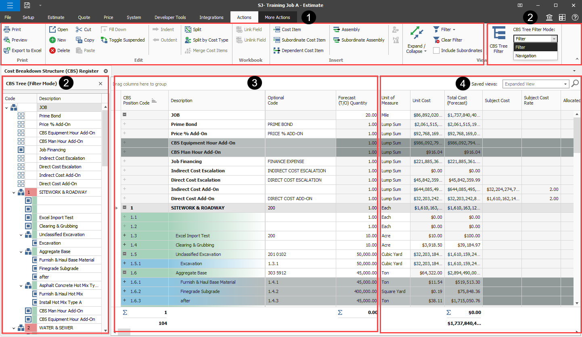Screen dimensions: 582x337
Task: Select Navigation in CBS Tree Filter Mode list
Action: [x=526, y=56]
